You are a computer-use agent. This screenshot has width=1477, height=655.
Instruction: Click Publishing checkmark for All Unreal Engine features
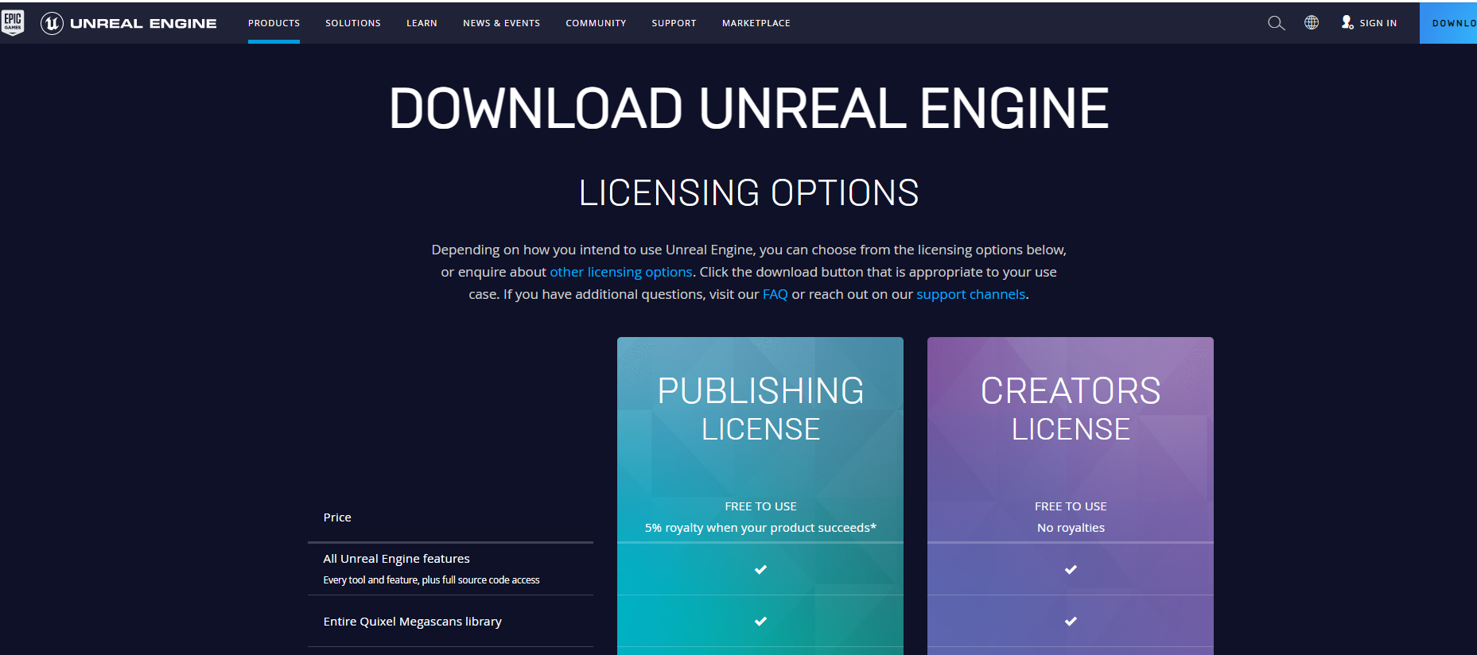pos(760,569)
